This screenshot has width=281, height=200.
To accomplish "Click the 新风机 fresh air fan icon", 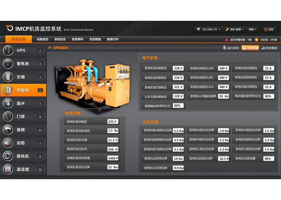I will pos(8,156).
